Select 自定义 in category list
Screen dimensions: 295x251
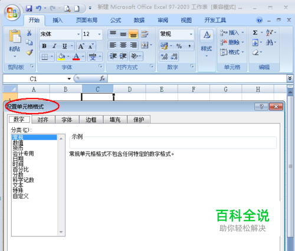click(x=21, y=196)
